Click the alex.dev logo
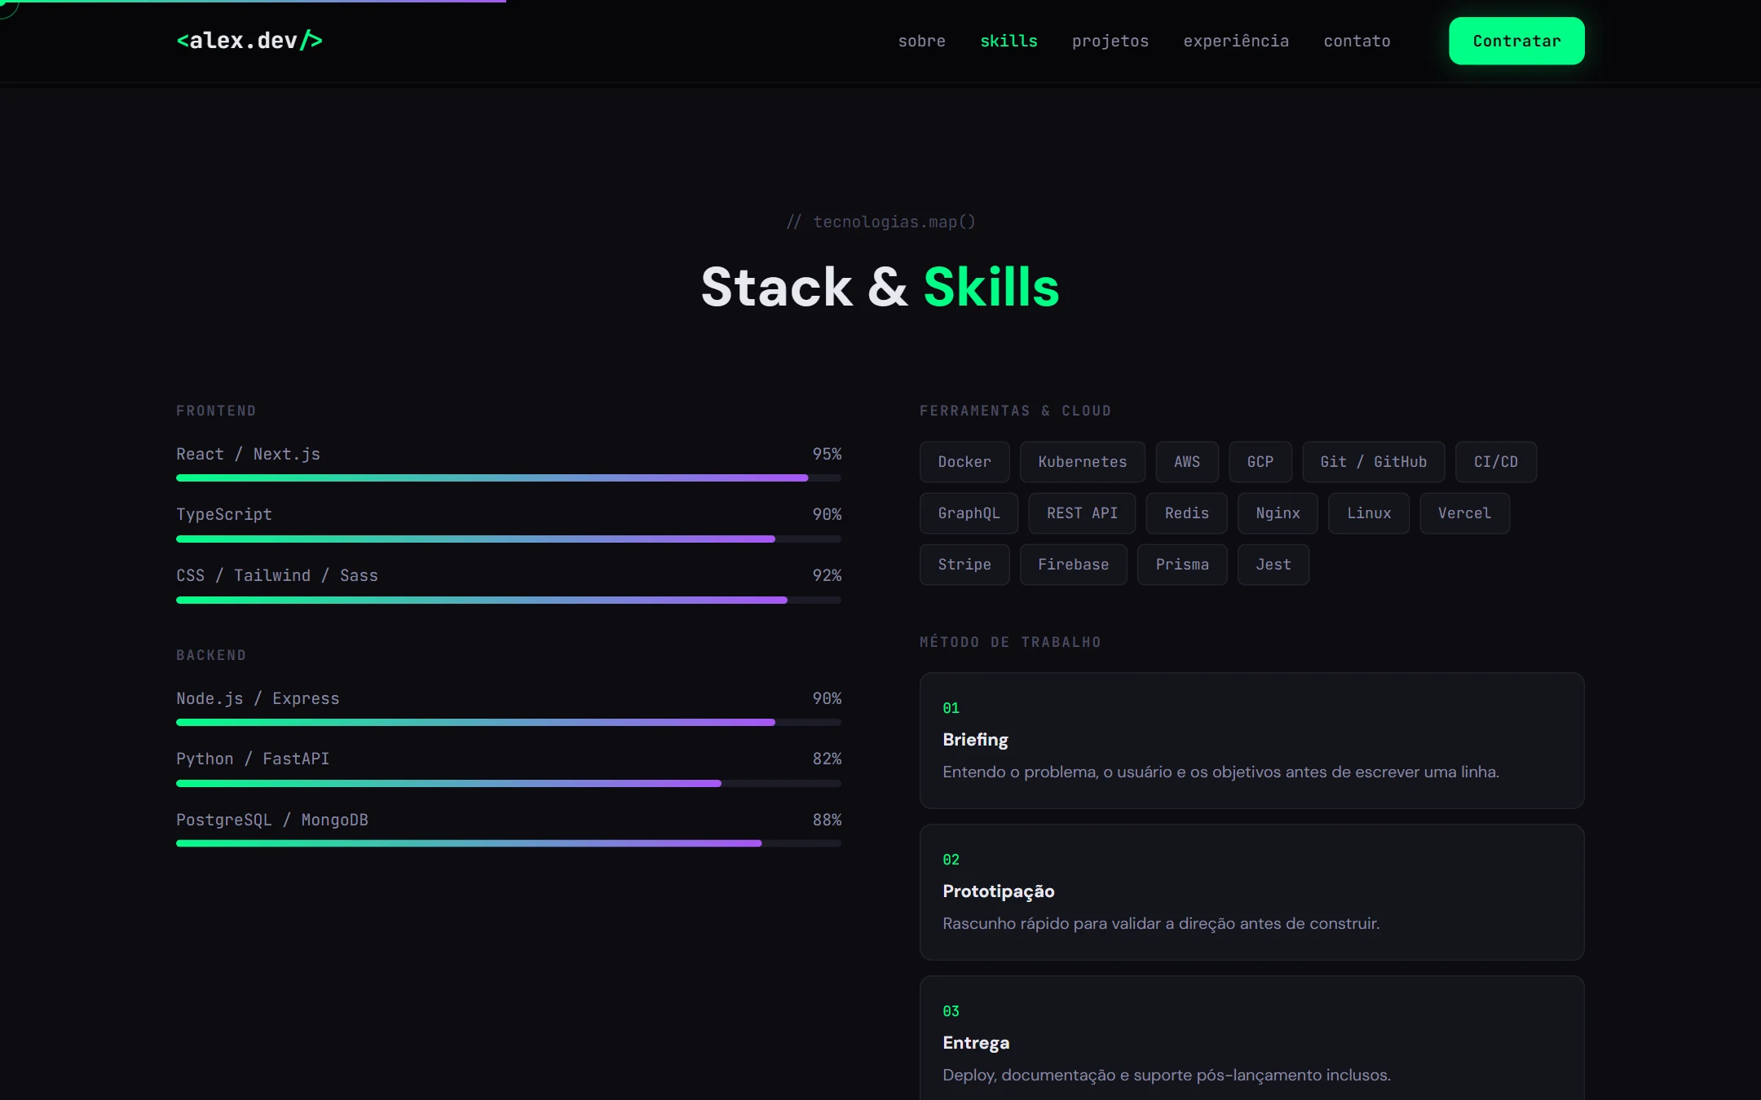The height and width of the screenshot is (1100, 1761). 249,41
